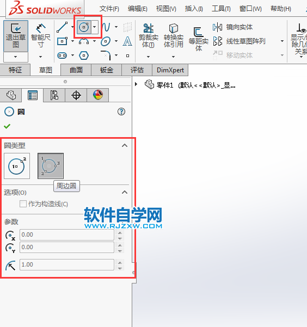Viewport: 307px width, 327px height.
Task: Select the Arc sketch tool
Action: (84, 41)
